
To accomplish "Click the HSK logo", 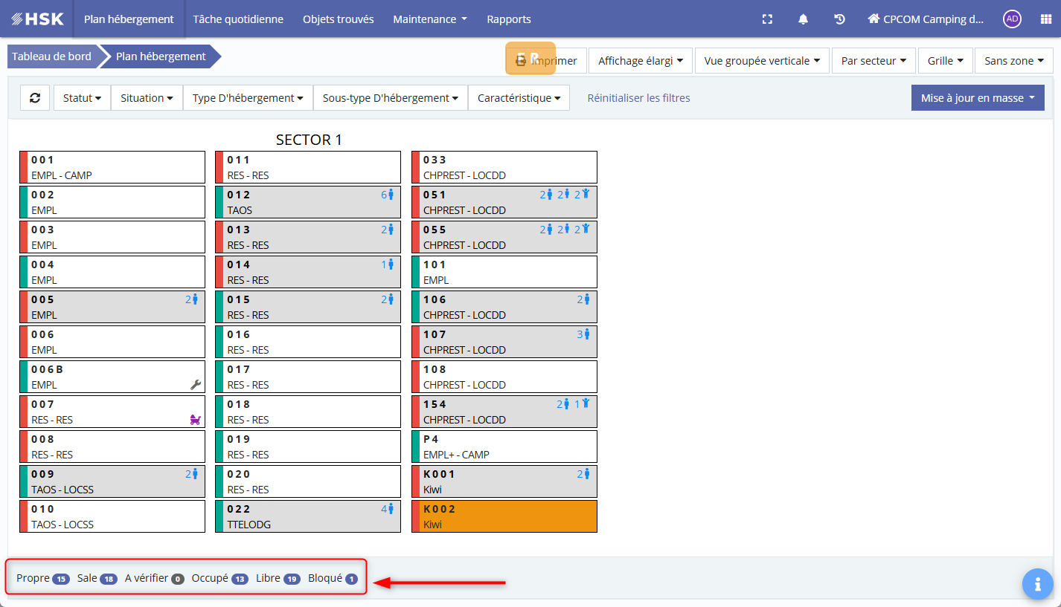I will (37, 19).
